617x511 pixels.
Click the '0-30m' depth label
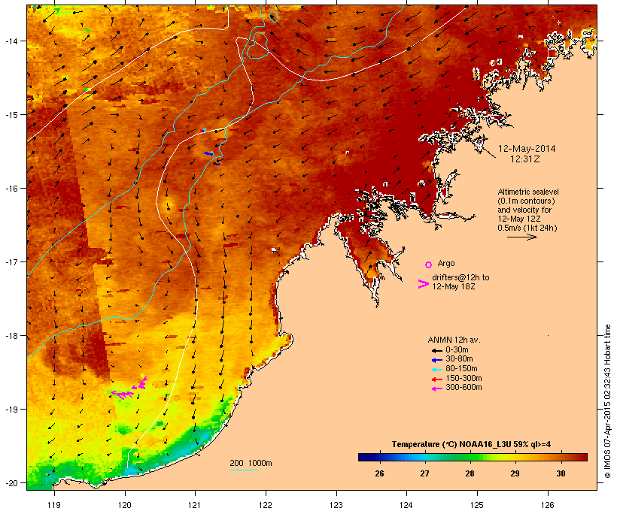click(457, 350)
